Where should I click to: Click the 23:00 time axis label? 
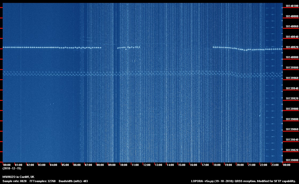tap(275, 165)
